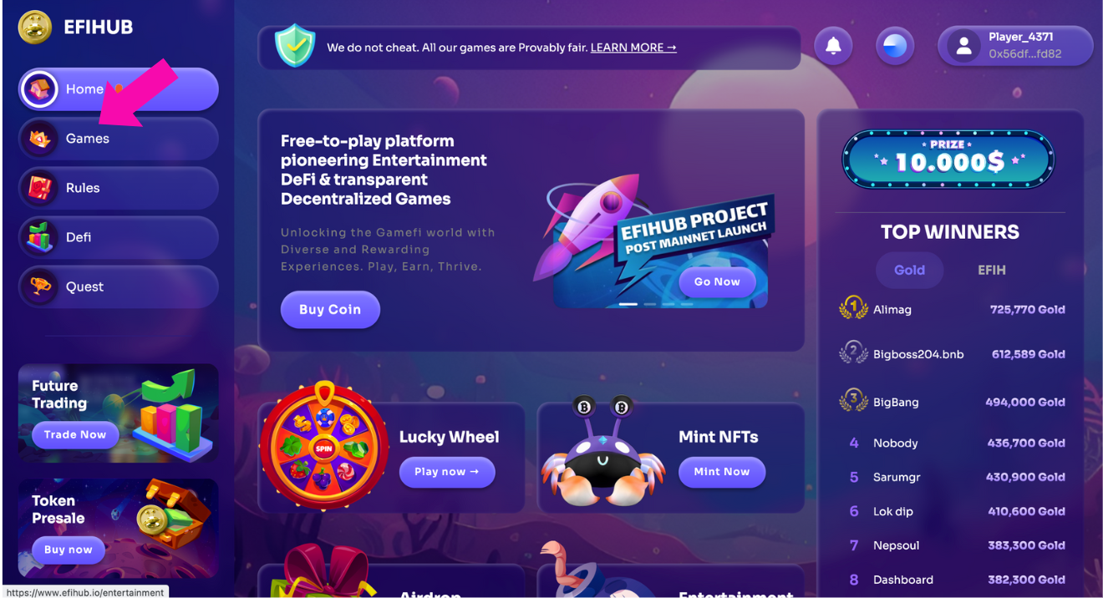Screen dimensions: 1103x598
Task: Click the blue circular token icon
Action: 895,46
